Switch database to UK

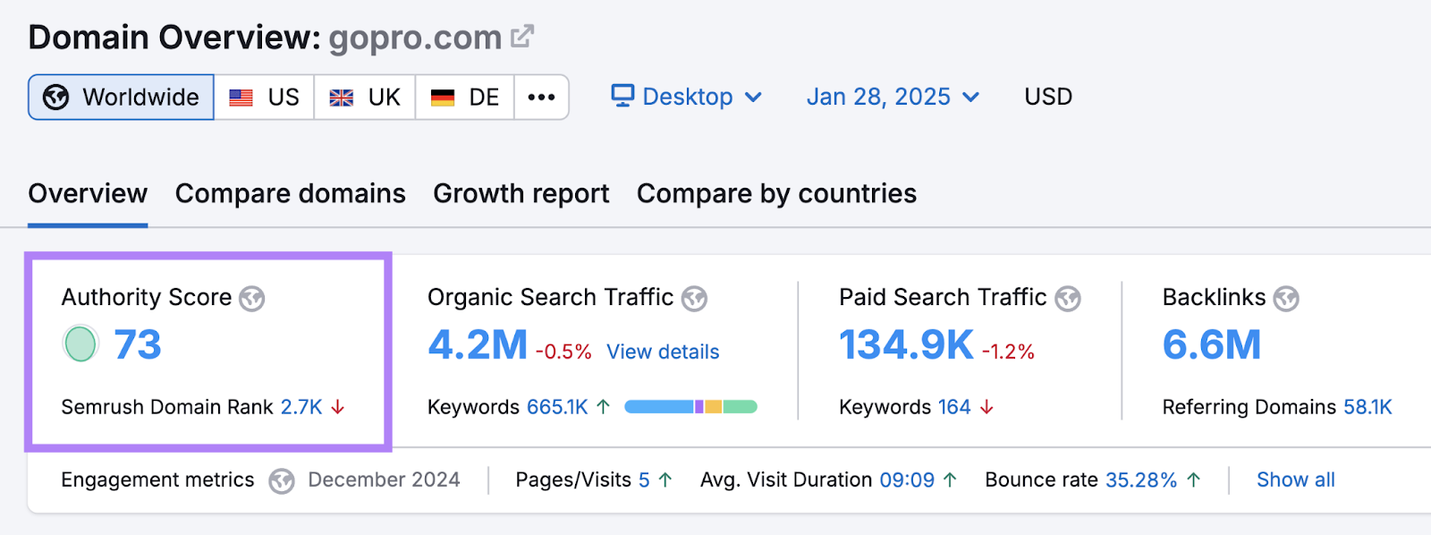[365, 97]
